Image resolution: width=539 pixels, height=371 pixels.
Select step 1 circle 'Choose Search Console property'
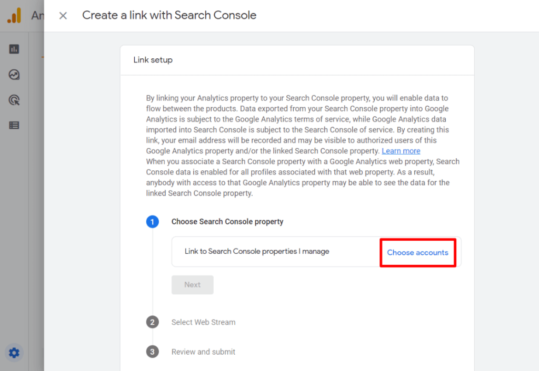pos(153,222)
